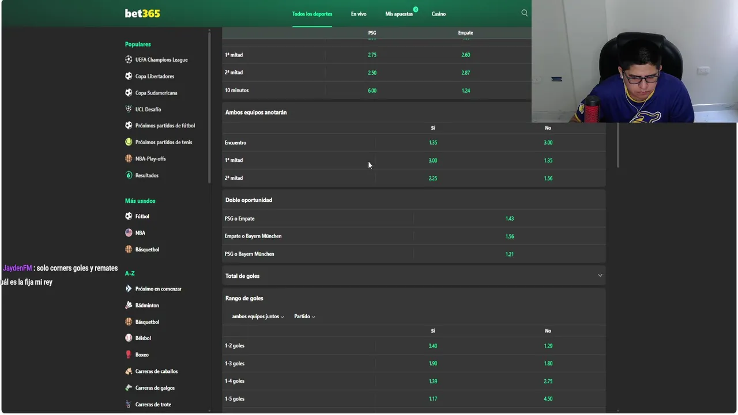Select 1-5 goles No odds 4.50
This screenshot has height=415, width=738.
tap(548, 399)
